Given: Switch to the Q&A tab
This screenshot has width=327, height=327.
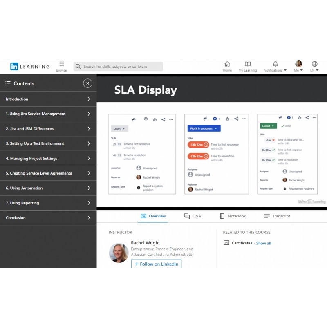Looking at the screenshot, I should 192,216.
